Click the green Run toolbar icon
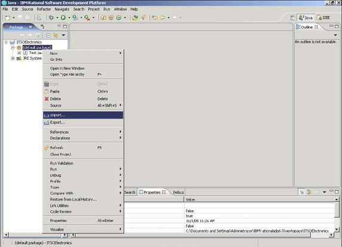 click(x=63, y=18)
